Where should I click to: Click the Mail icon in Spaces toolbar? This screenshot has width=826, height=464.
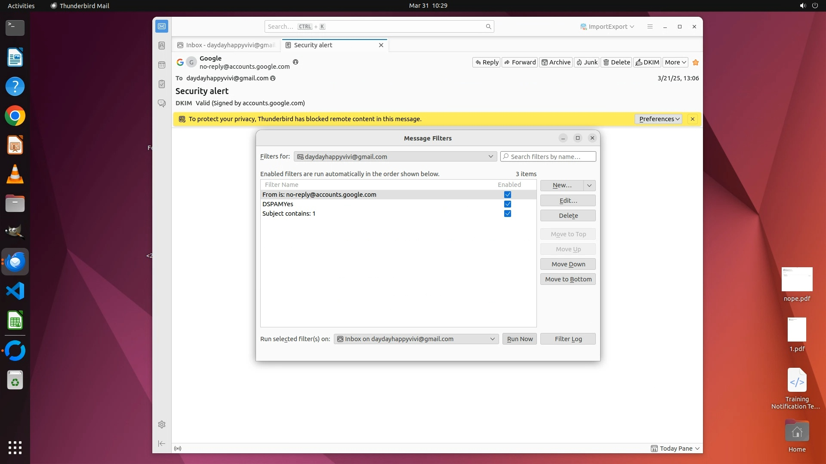[x=162, y=26]
